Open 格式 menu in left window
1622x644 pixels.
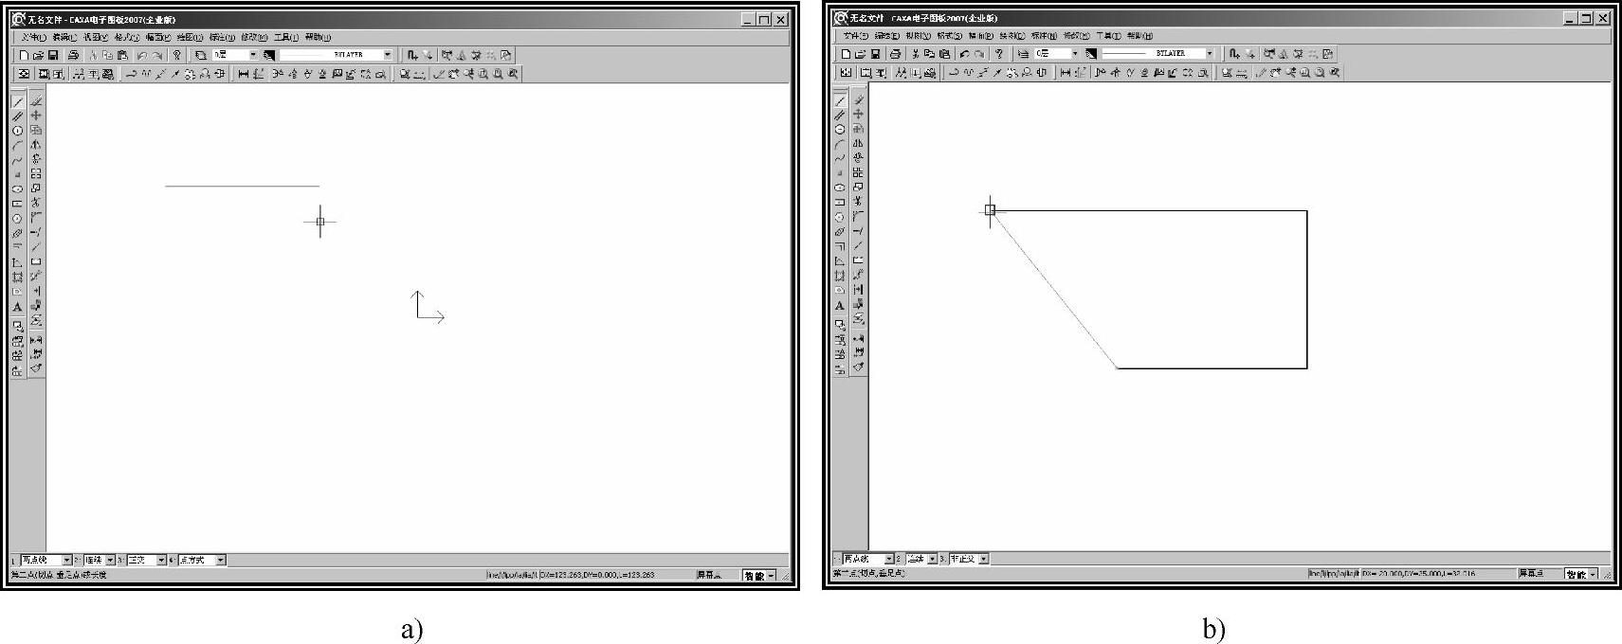[x=127, y=38]
